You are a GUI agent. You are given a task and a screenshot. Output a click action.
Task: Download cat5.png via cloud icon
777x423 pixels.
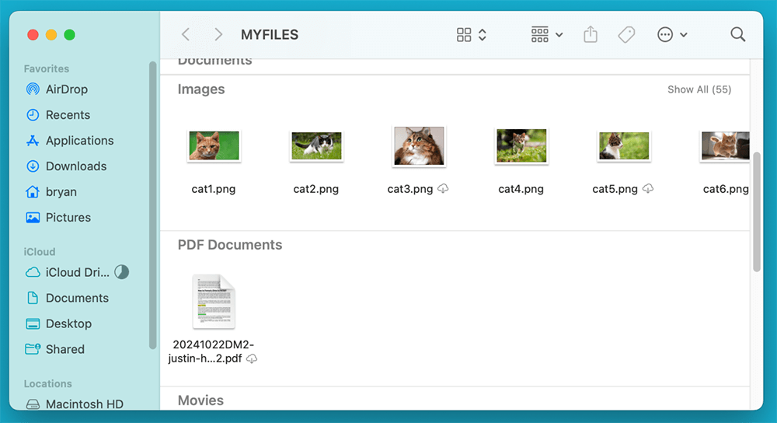pyautogui.click(x=648, y=188)
